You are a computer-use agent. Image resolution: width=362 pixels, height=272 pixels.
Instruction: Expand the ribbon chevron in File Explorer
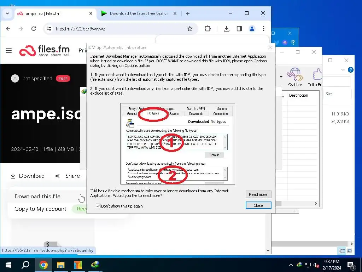(x=343, y=70)
